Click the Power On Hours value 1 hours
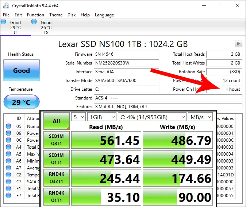The height and width of the screenshot is (207, 246). 224,89
